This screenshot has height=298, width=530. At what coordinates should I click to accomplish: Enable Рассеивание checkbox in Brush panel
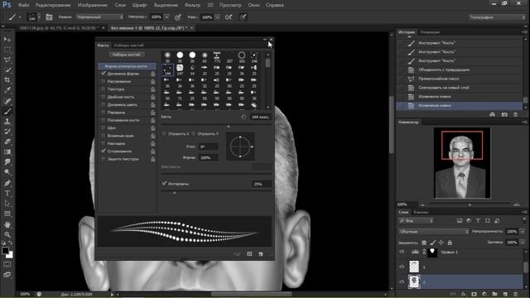[103, 81]
